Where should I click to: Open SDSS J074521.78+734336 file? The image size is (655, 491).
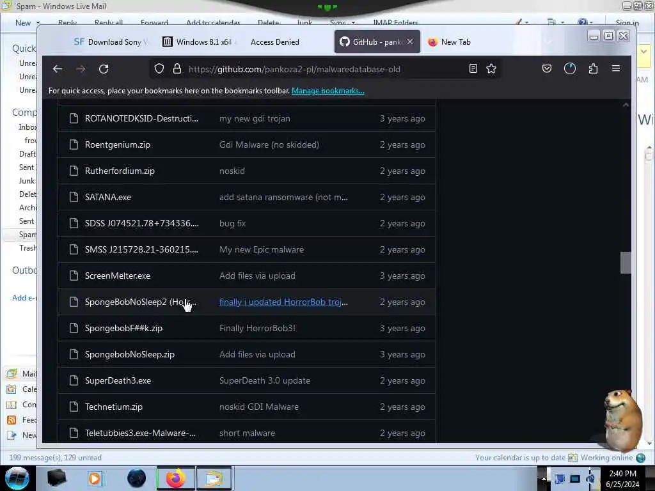point(141,223)
